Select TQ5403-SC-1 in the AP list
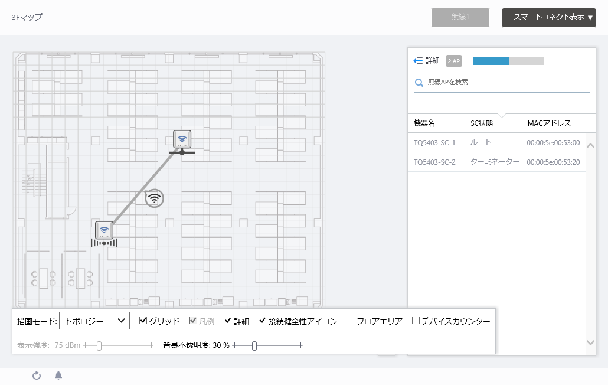The width and height of the screenshot is (608, 385). pyautogui.click(x=434, y=143)
